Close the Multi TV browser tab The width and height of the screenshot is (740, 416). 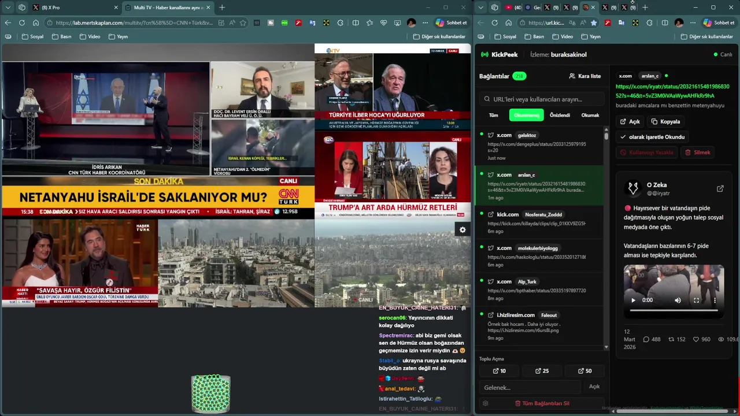tap(208, 8)
